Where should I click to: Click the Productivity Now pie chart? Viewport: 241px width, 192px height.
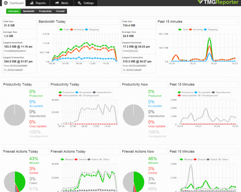tap(133, 115)
